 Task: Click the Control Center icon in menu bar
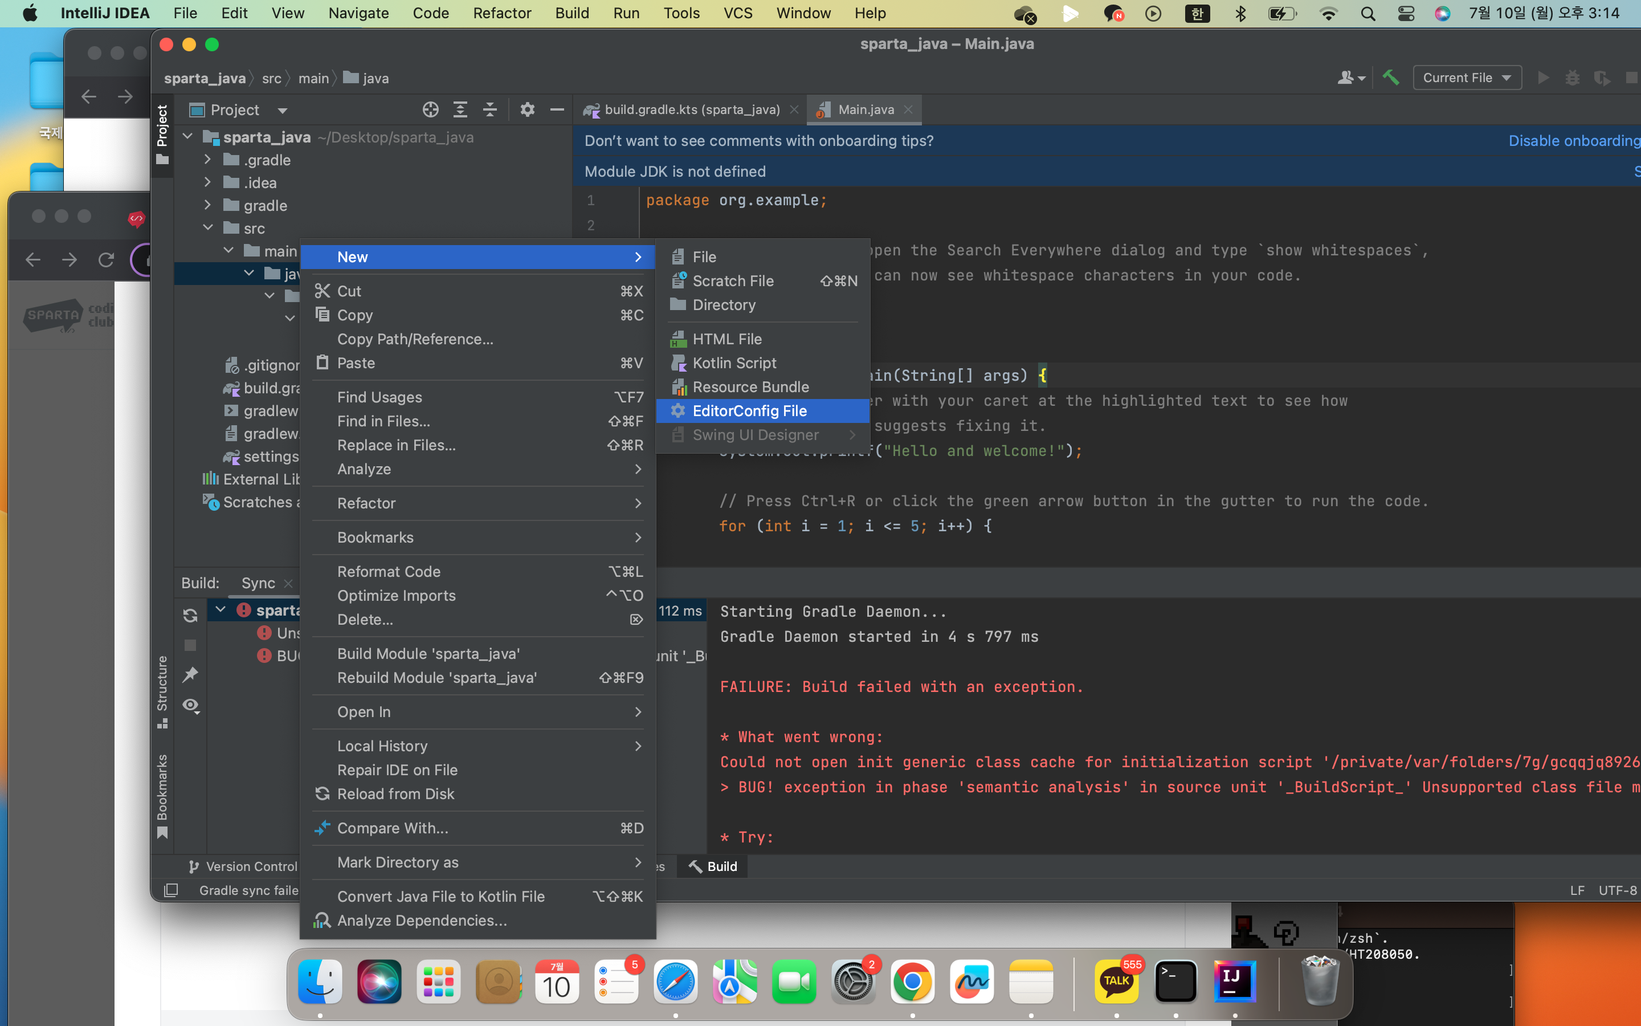1406,14
